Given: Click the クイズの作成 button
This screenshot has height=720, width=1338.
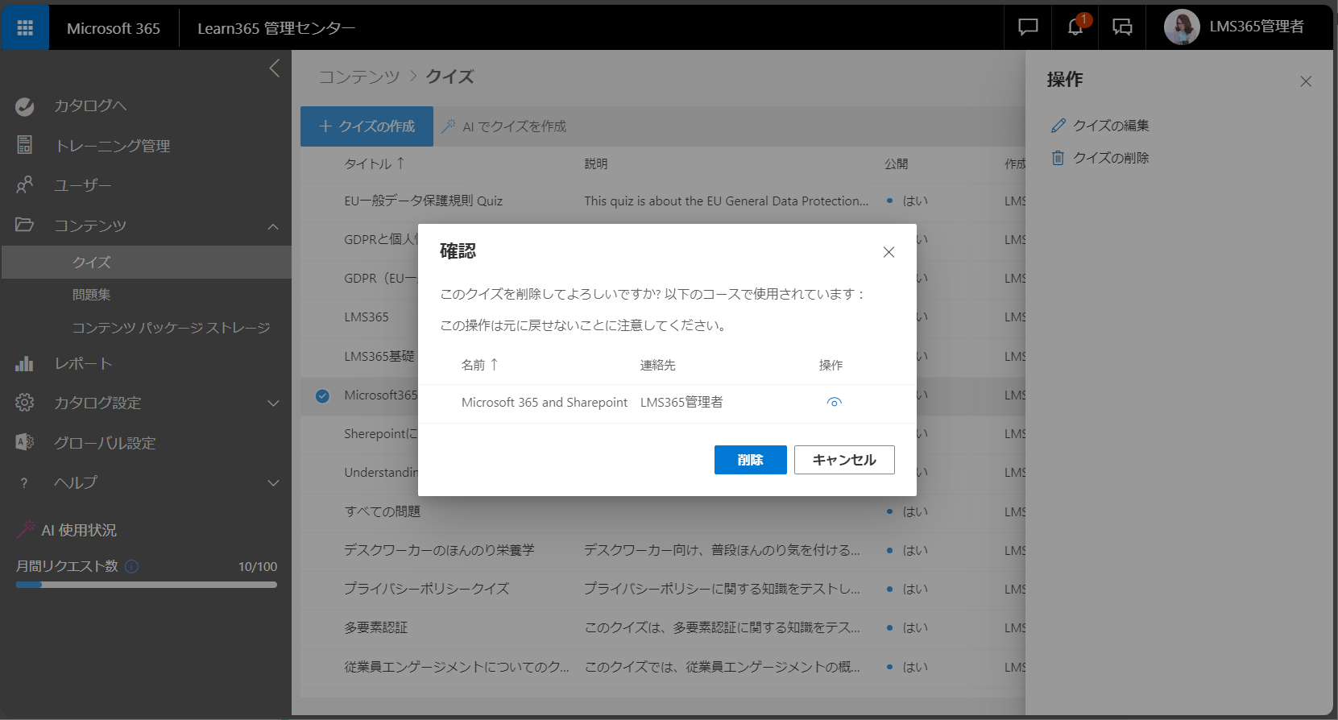Looking at the screenshot, I should pos(367,126).
